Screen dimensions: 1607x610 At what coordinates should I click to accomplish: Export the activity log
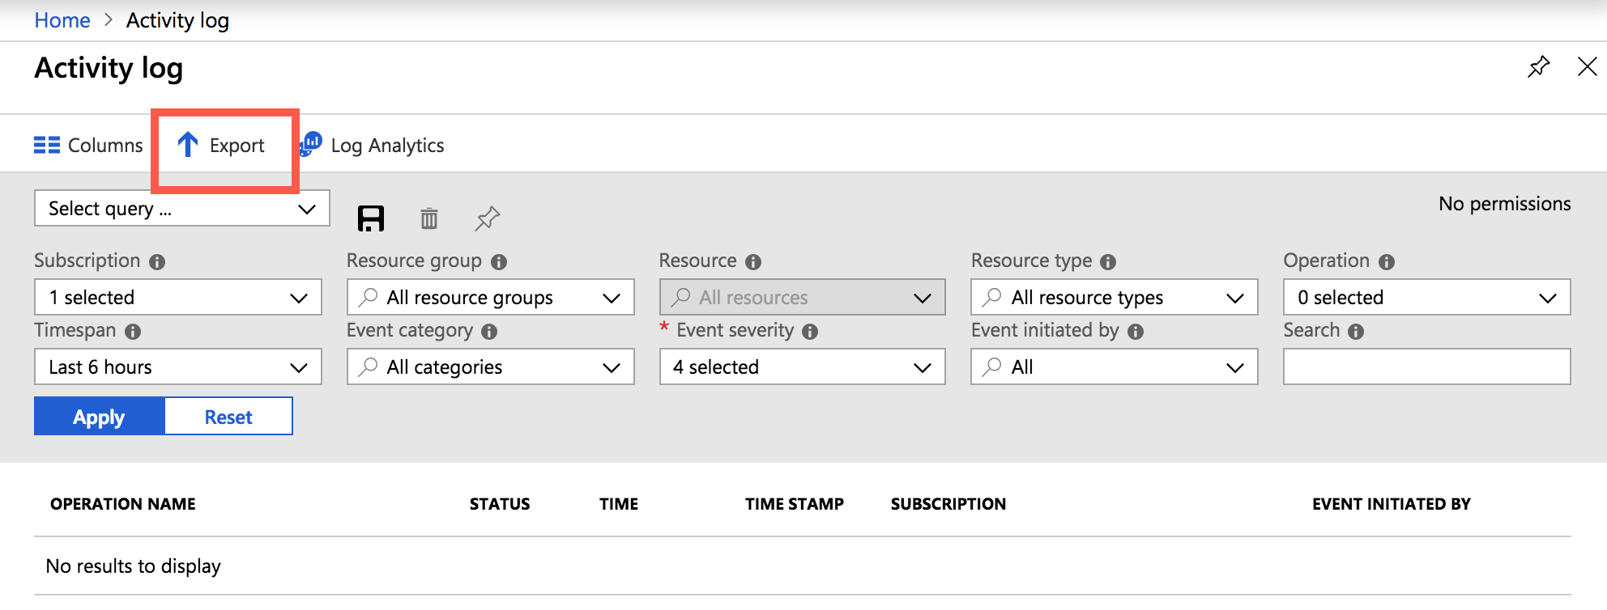221,146
